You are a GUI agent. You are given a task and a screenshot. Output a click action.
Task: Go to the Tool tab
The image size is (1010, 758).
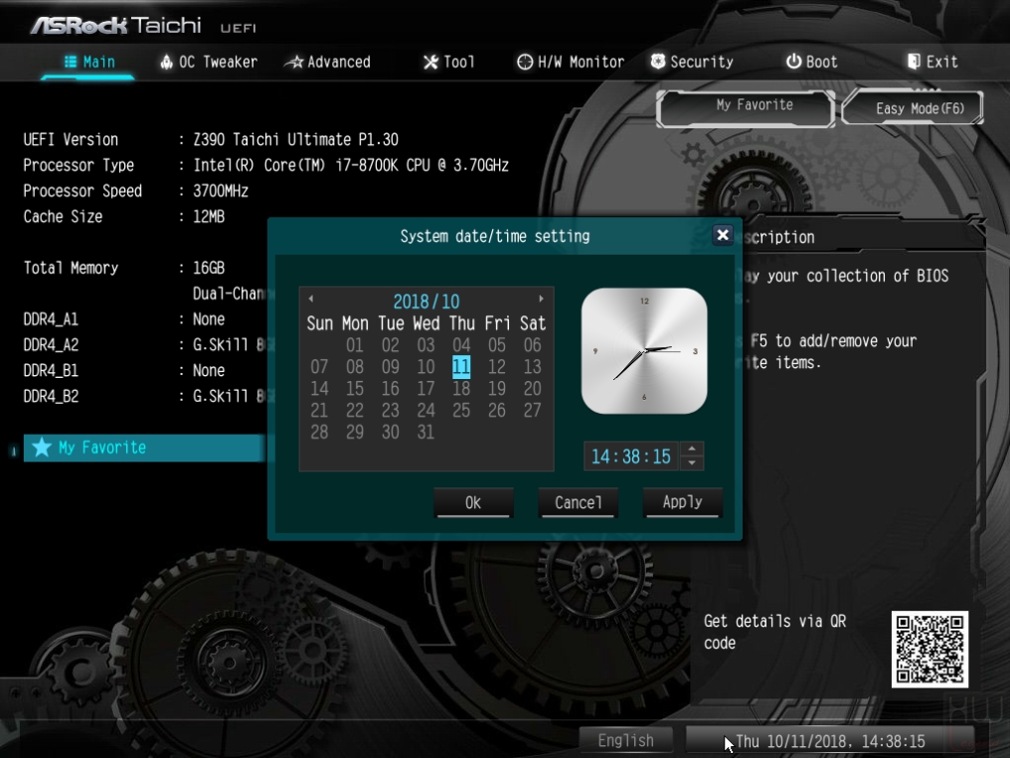click(449, 62)
